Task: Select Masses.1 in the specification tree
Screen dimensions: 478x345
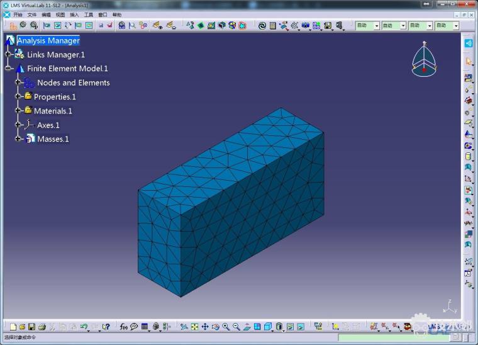Action: [53, 139]
